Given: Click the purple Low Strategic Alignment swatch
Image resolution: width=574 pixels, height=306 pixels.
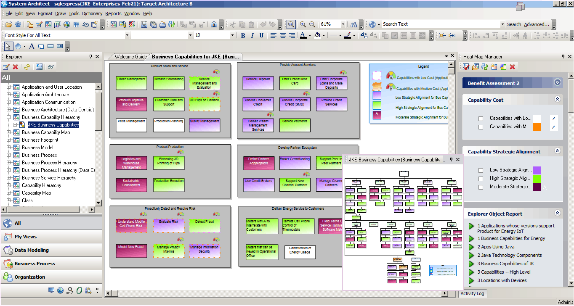Looking at the screenshot, I should pos(537,170).
